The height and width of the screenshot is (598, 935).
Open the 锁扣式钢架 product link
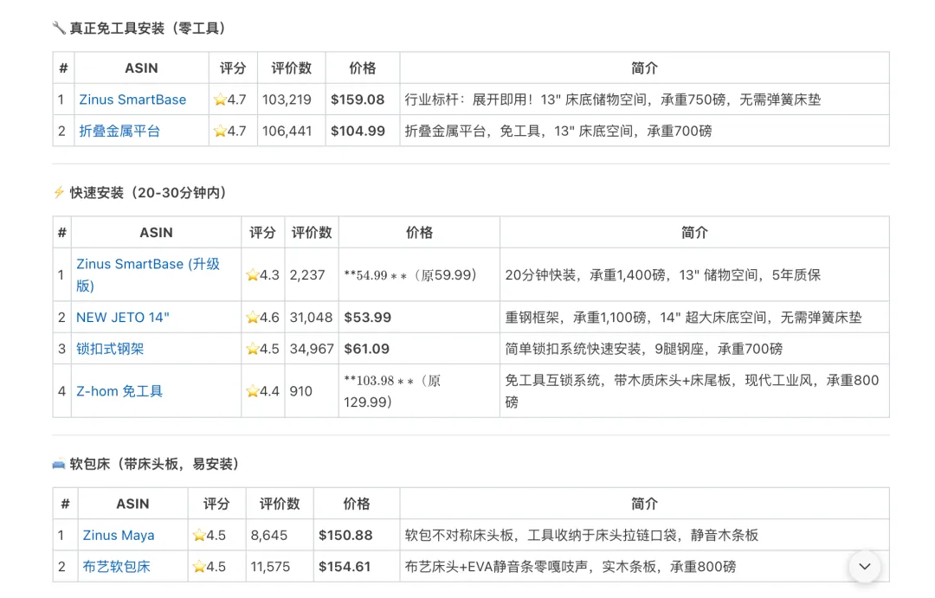coord(110,349)
